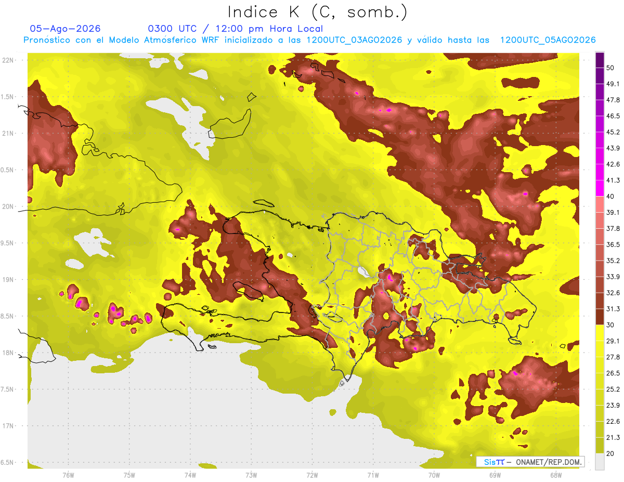The image size is (624, 482).
Task: Click the "47.8" colorbar value
Action: [613, 100]
